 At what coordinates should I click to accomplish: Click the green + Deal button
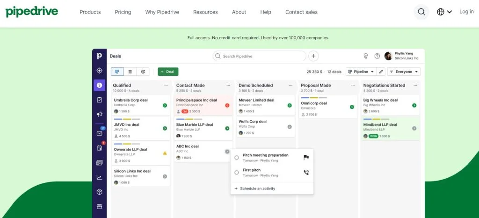tap(168, 72)
